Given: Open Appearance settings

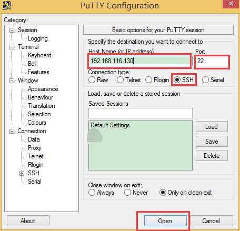Looking at the screenshot, I should pos(43,89).
